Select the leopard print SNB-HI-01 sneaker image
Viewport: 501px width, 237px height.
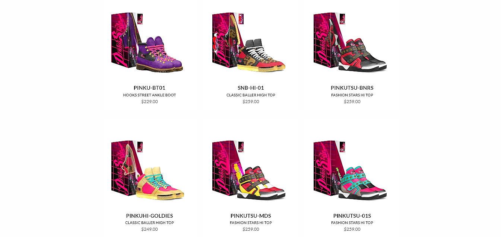[248, 42]
